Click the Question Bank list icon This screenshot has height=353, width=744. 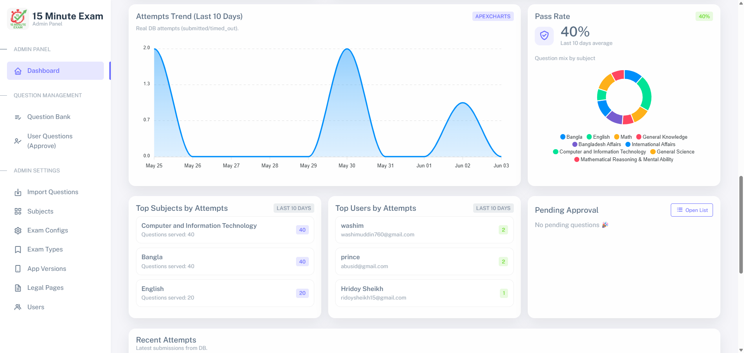tap(18, 117)
